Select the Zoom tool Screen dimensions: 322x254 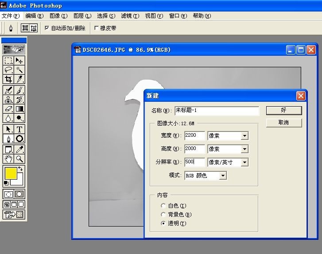19,159
